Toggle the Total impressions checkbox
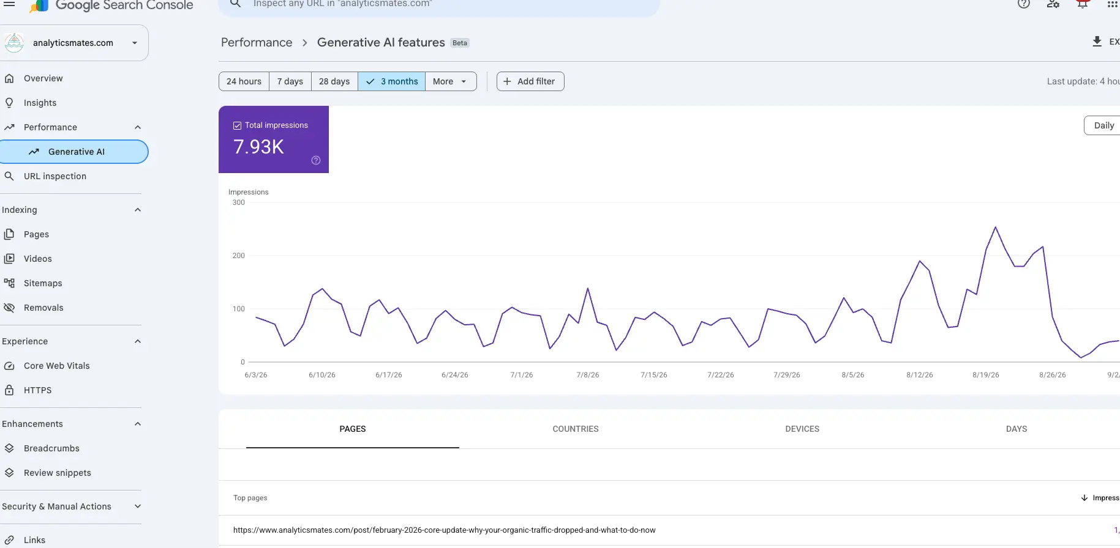 coord(237,125)
